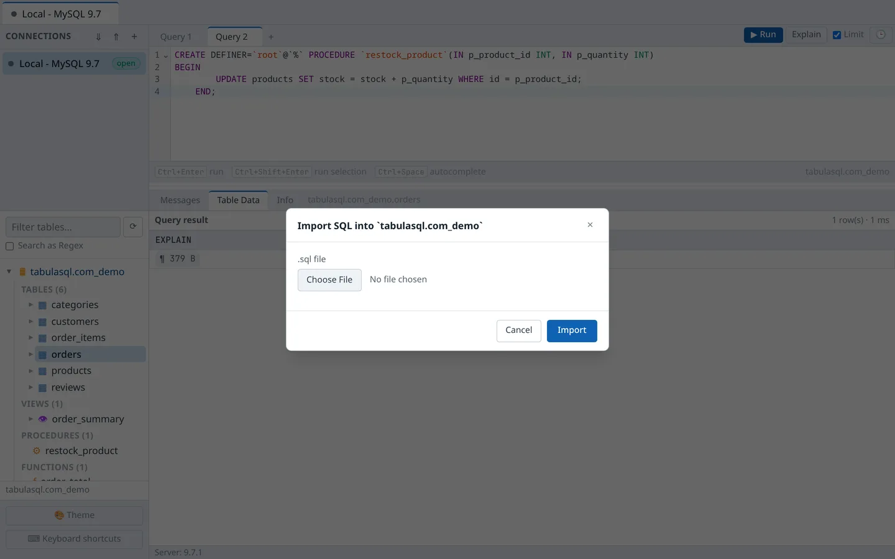
Task: Open the restock_product procedure
Action: pyautogui.click(x=81, y=451)
